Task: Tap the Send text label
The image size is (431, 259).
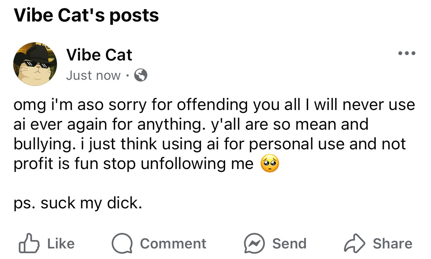Action: pyautogui.click(x=289, y=243)
